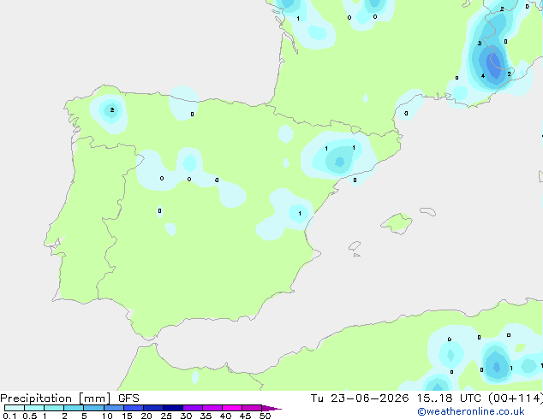543x419 pixels.
Task: Click the "0.1" legend scale label
Action: point(9,416)
